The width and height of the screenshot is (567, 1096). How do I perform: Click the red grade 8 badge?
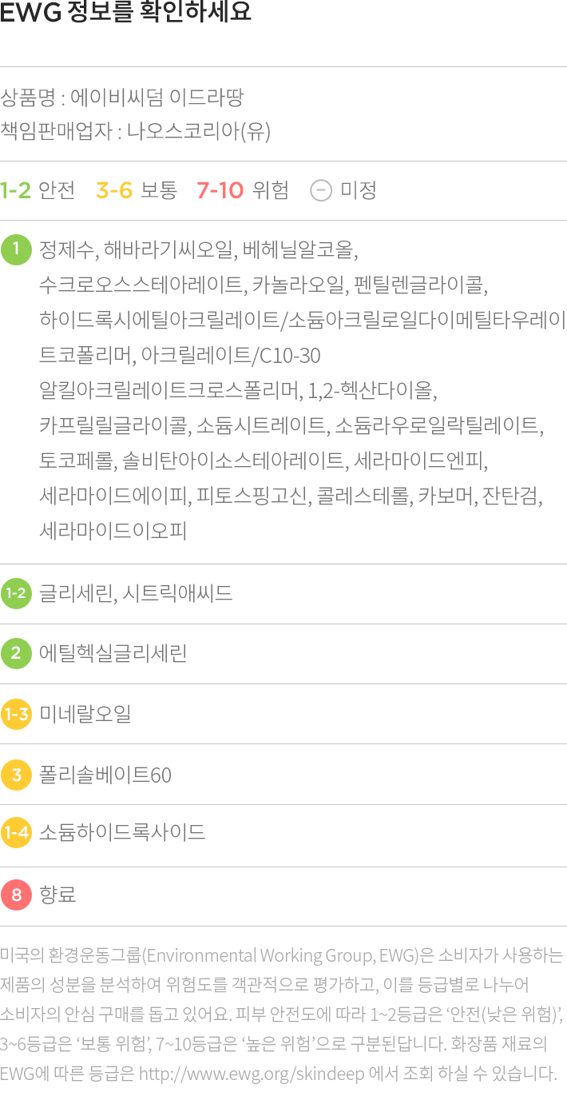pyautogui.click(x=16, y=895)
